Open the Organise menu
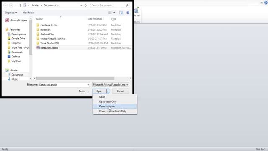The image size is (268, 151). [11, 13]
